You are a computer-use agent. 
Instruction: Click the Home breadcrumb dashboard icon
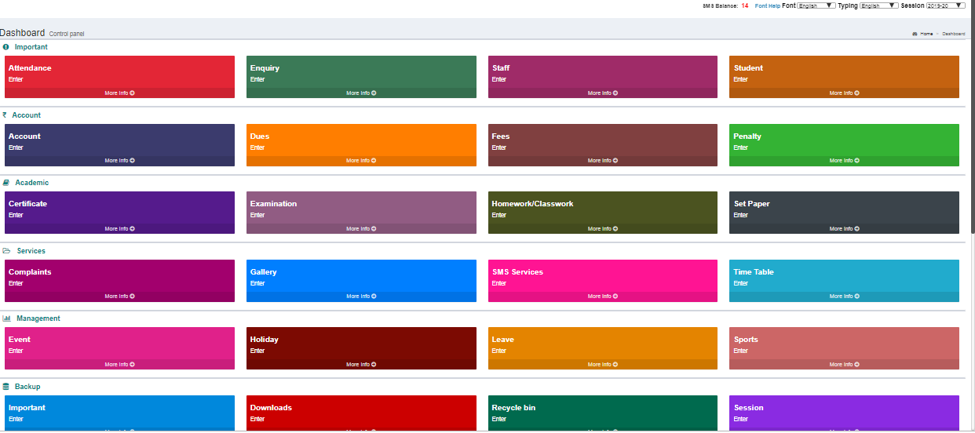(915, 34)
